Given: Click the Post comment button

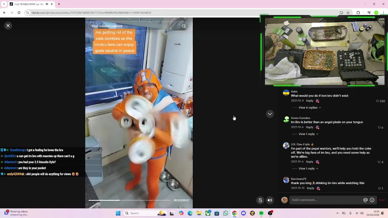Looking at the screenshot, I should (382, 200).
